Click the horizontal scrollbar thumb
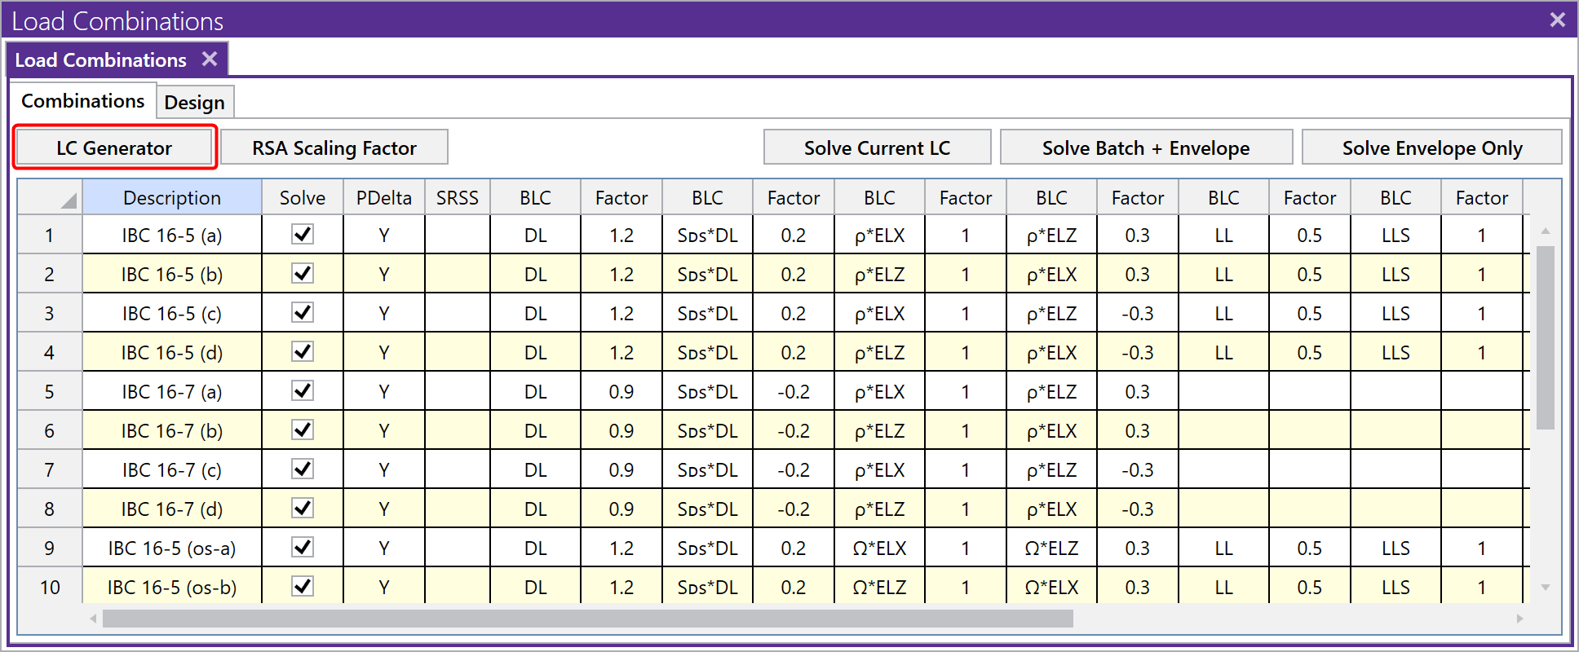Image resolution: width=1579 pixels, height=652 pixels. click(587, 619)
